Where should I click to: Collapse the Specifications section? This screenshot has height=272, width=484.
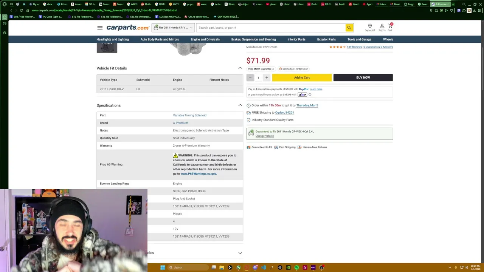coord(240,105)
